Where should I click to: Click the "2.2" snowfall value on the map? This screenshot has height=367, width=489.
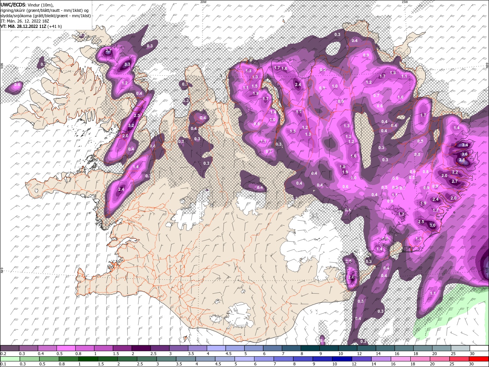click(455, 172)
